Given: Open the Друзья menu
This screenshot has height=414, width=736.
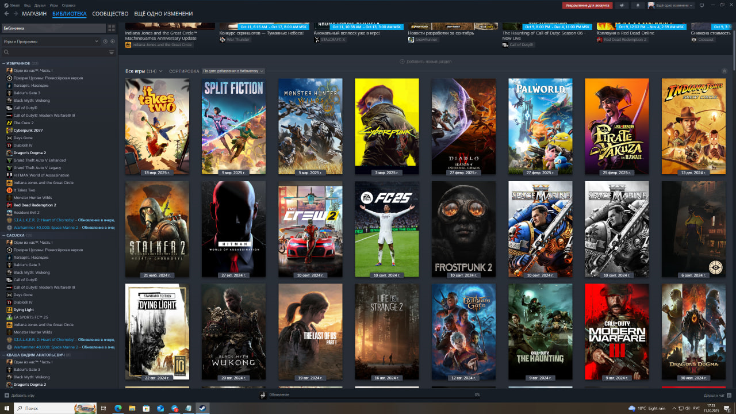Looking at the screenshot, I should [x=40, y=5].
